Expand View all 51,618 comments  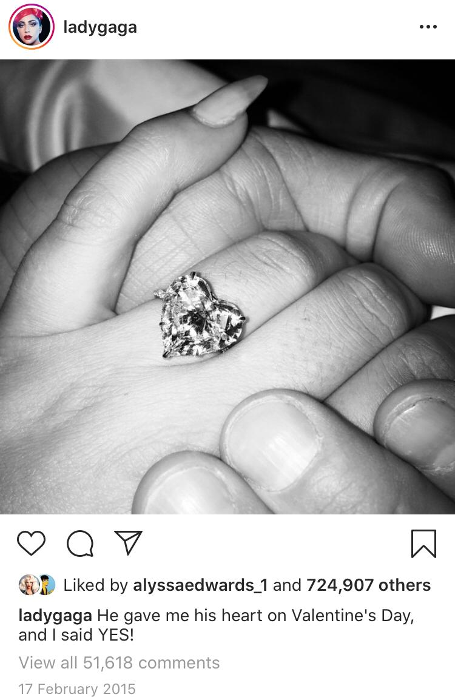click(119, 663)
